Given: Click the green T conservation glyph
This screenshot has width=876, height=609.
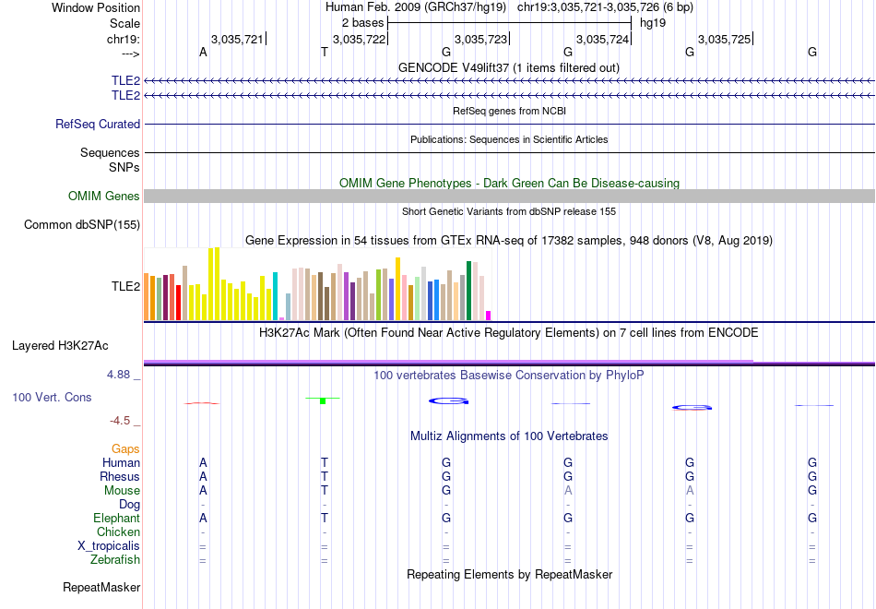Looking at the screenshot, I should click(323, 400).
